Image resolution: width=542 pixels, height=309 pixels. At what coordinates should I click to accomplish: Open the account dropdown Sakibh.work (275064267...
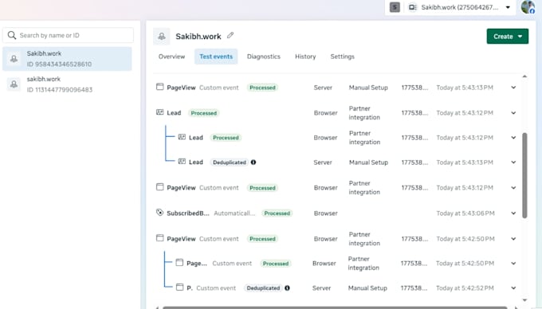click(x=461, y=7)
